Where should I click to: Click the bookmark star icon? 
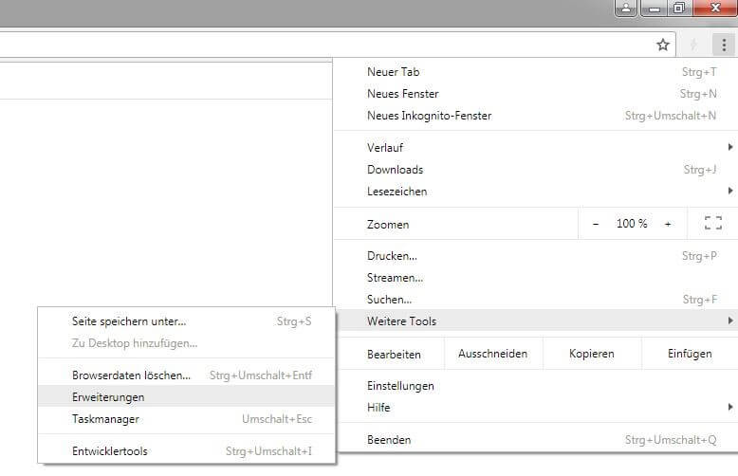[663, 45]
